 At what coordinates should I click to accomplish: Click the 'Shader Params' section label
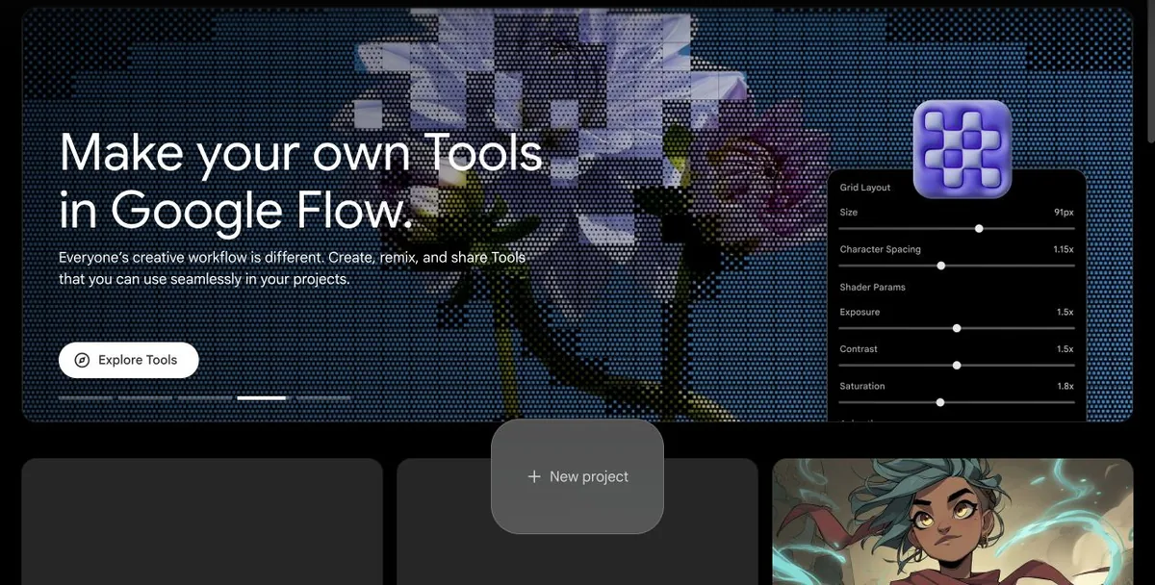click(872, 287)
